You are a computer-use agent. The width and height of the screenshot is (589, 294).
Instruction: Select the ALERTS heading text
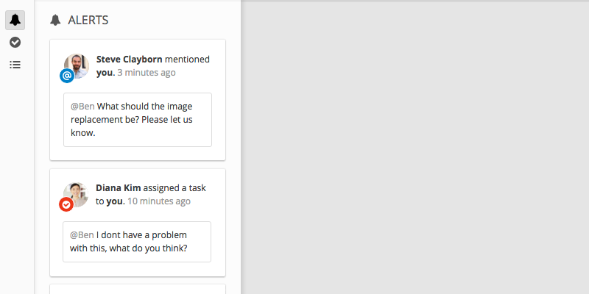[x=88, y=21]
